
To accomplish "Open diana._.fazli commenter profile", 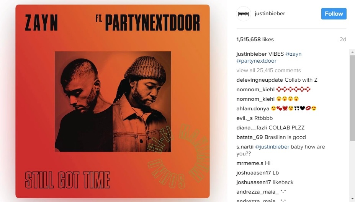I will [x=252, y=128].
